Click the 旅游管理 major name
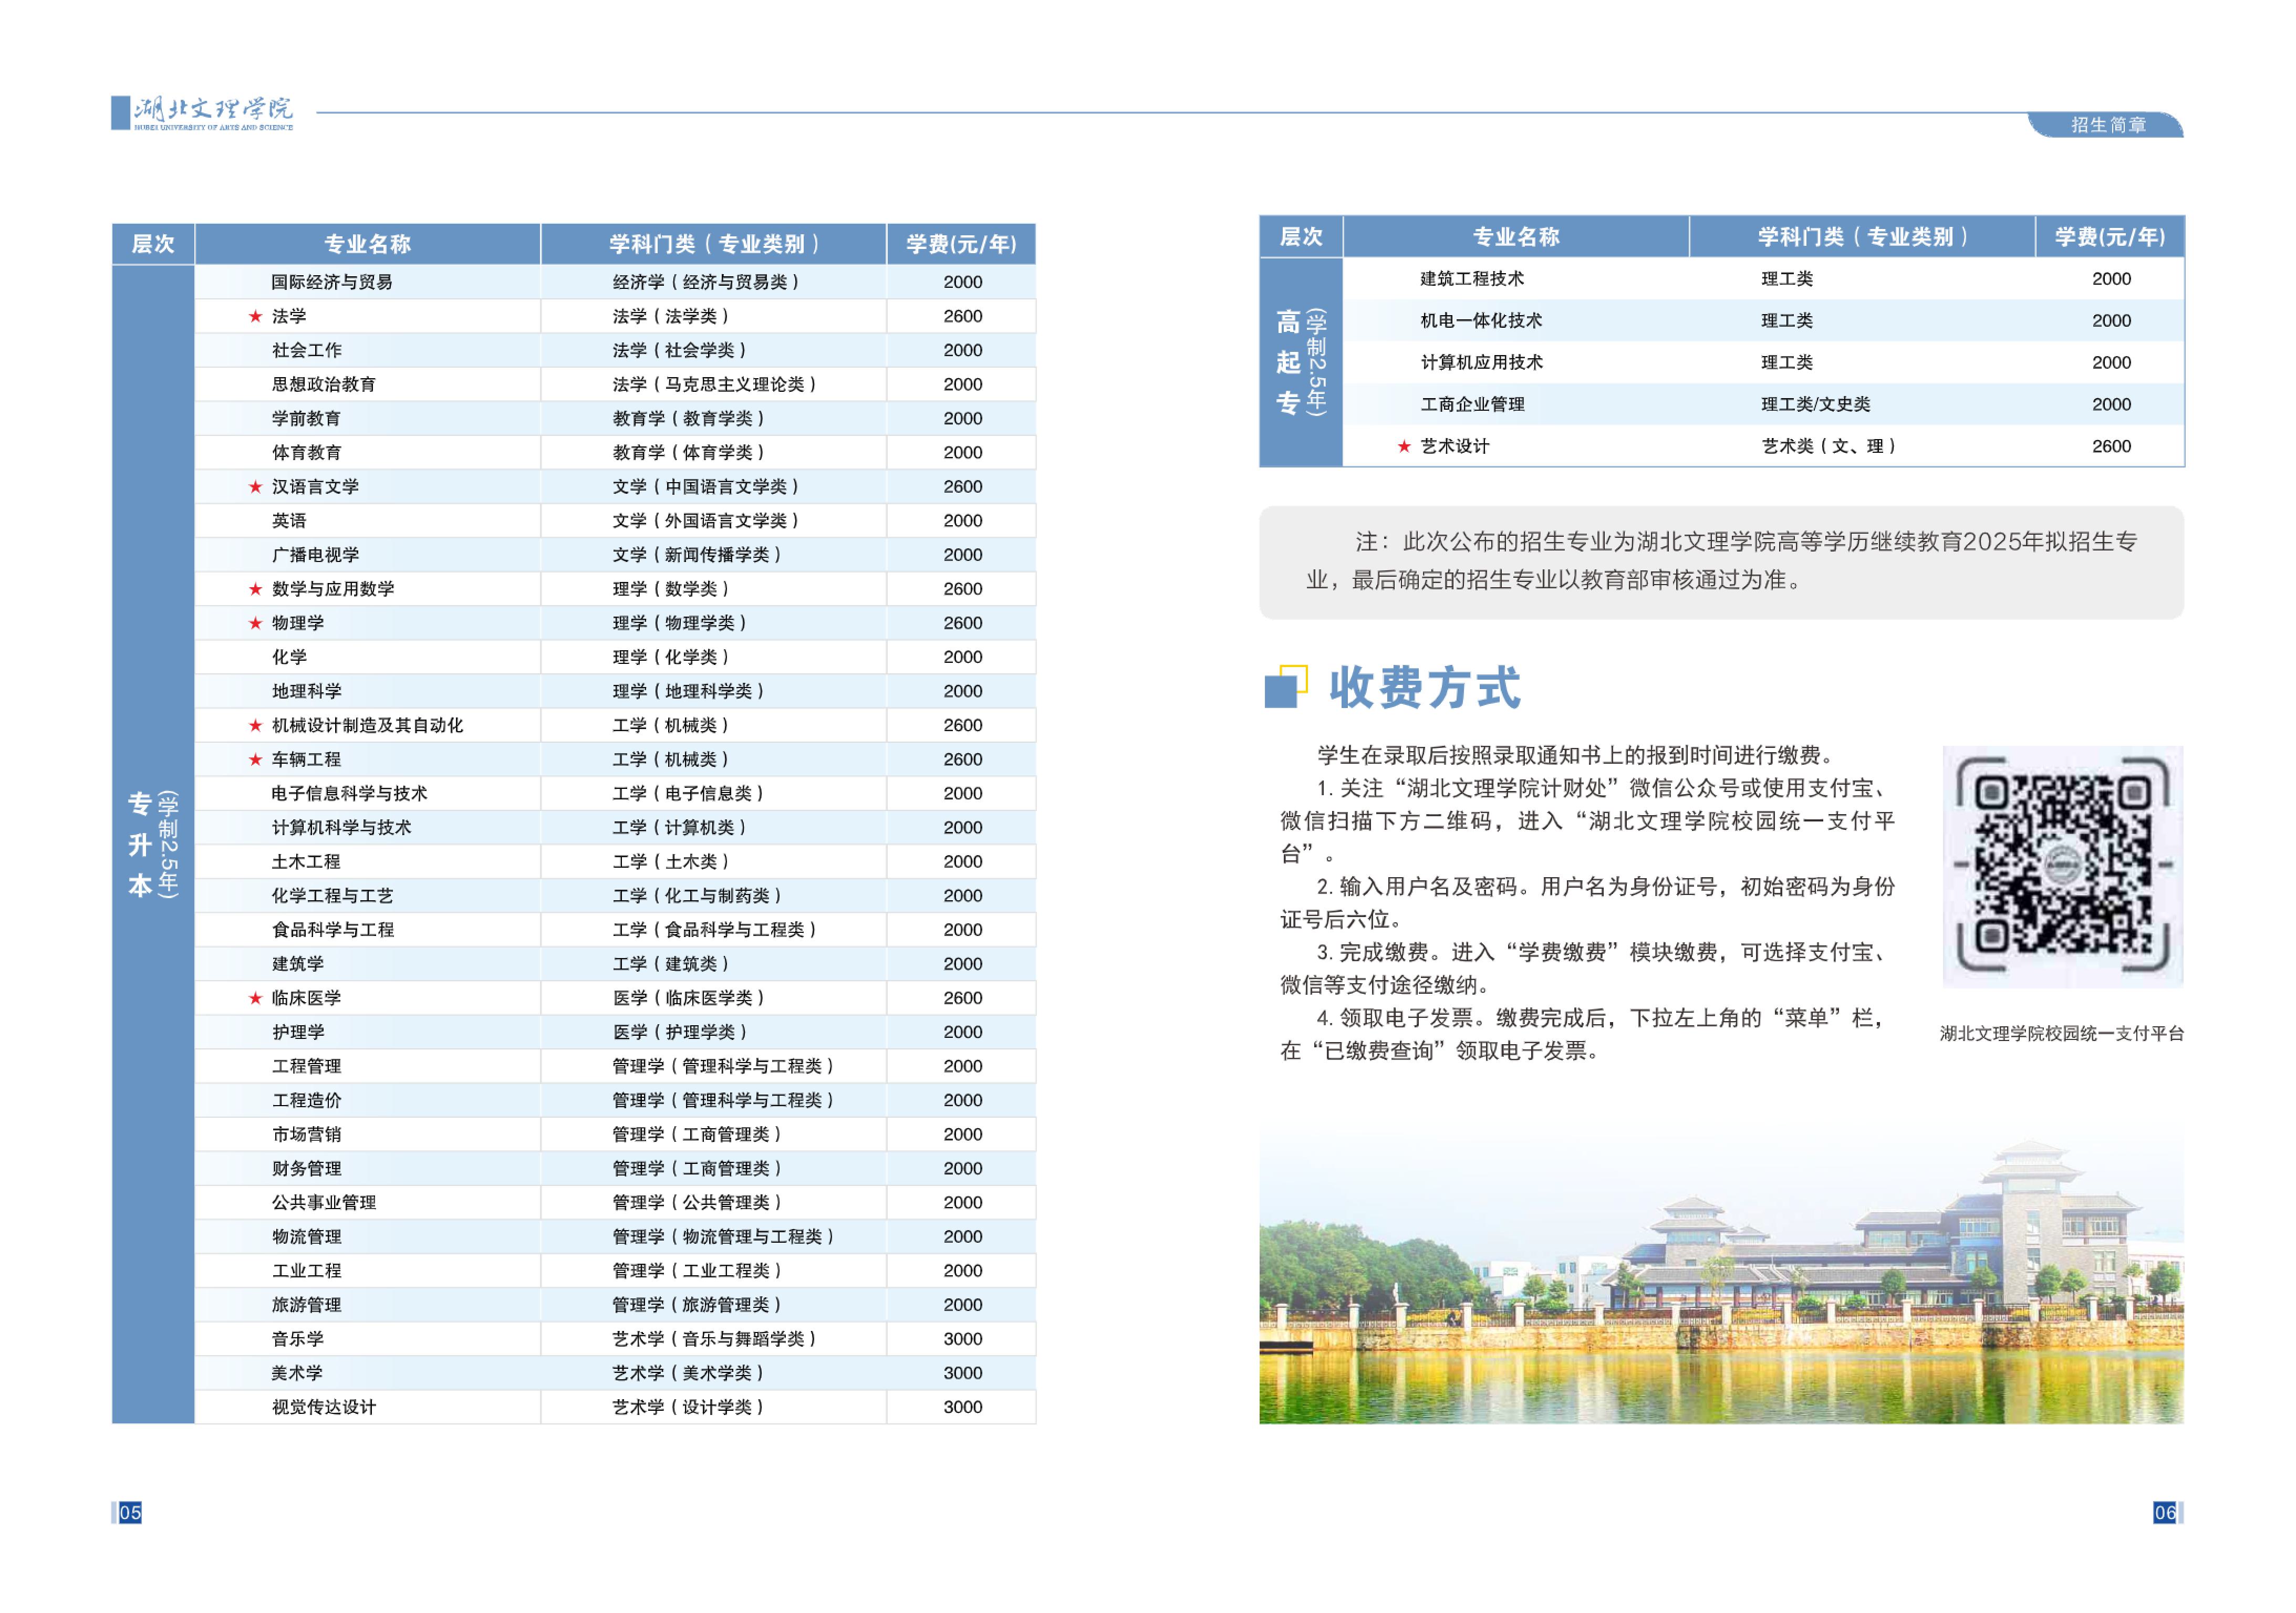 pos(307,1305)
